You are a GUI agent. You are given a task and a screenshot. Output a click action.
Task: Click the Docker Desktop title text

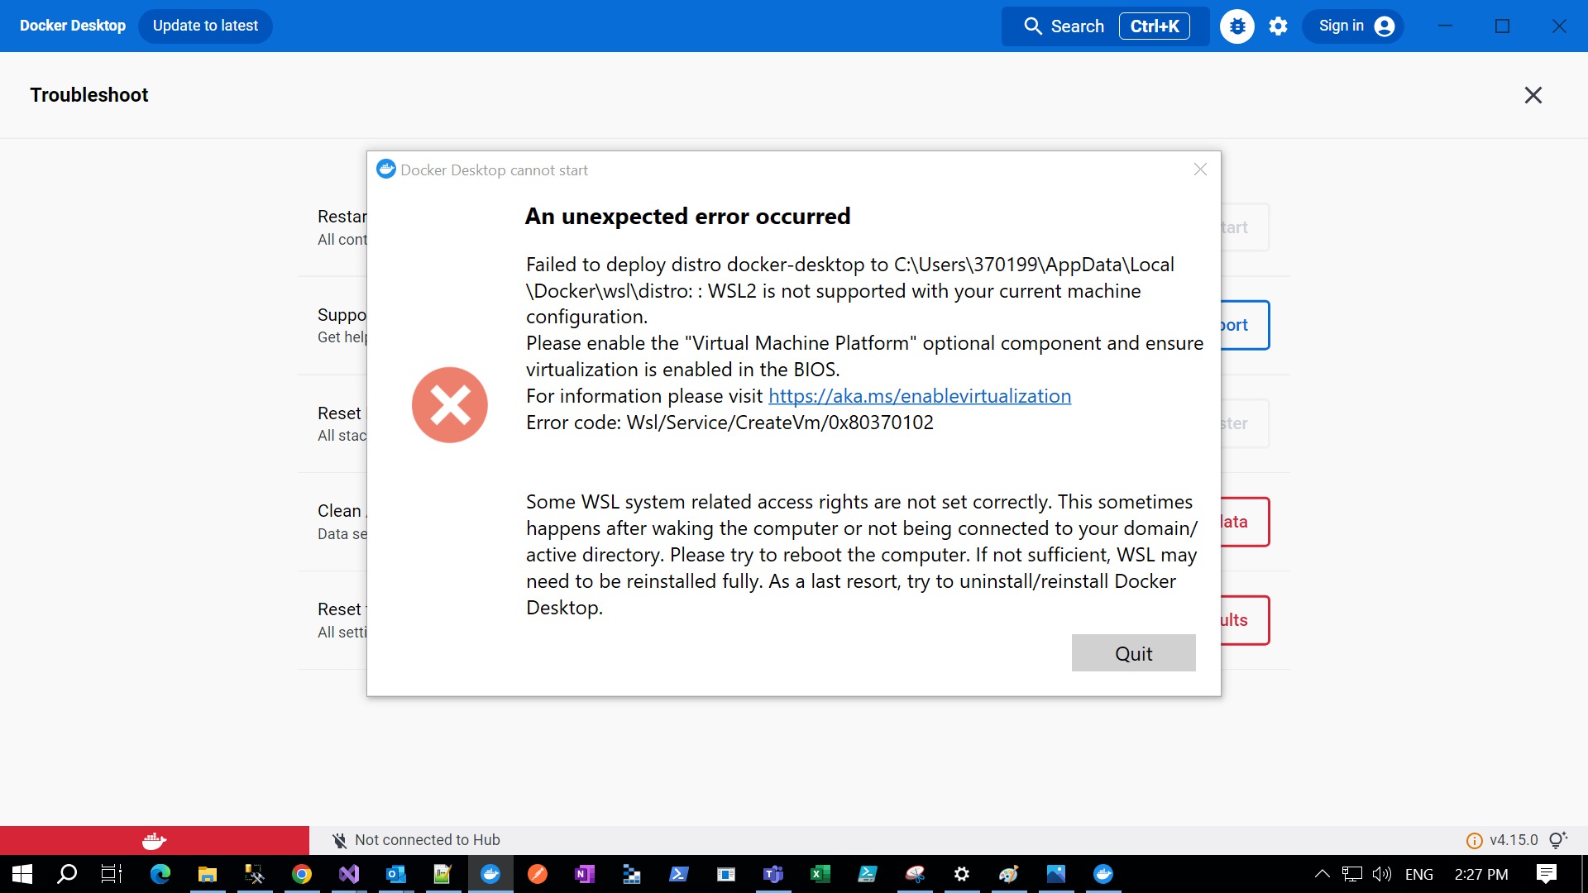73,26
